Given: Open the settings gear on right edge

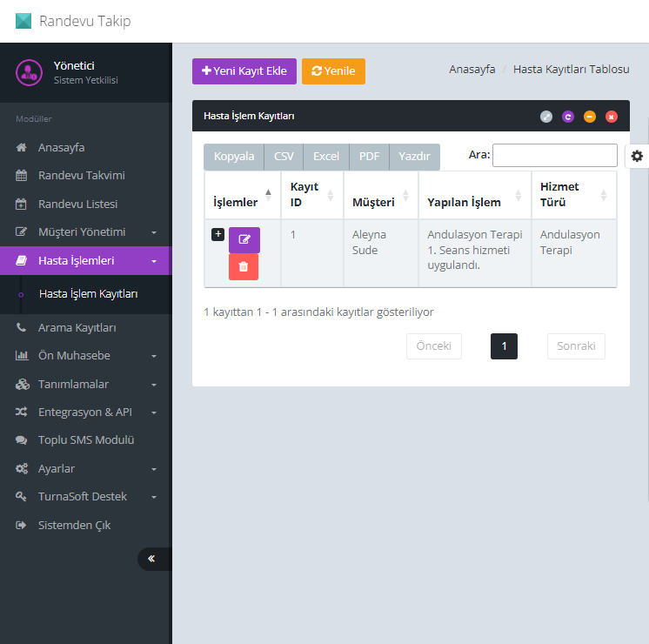Looking at the screenshot, I should (x=637, y=156).
